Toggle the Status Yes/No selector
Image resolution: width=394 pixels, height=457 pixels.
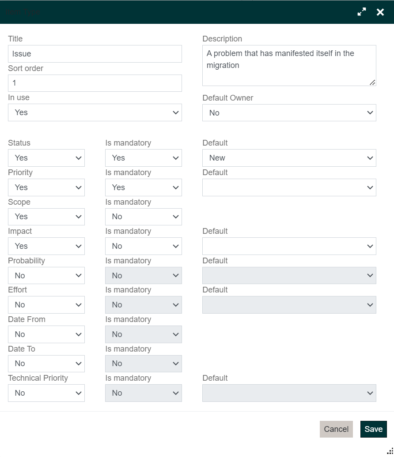coord(46,158)
